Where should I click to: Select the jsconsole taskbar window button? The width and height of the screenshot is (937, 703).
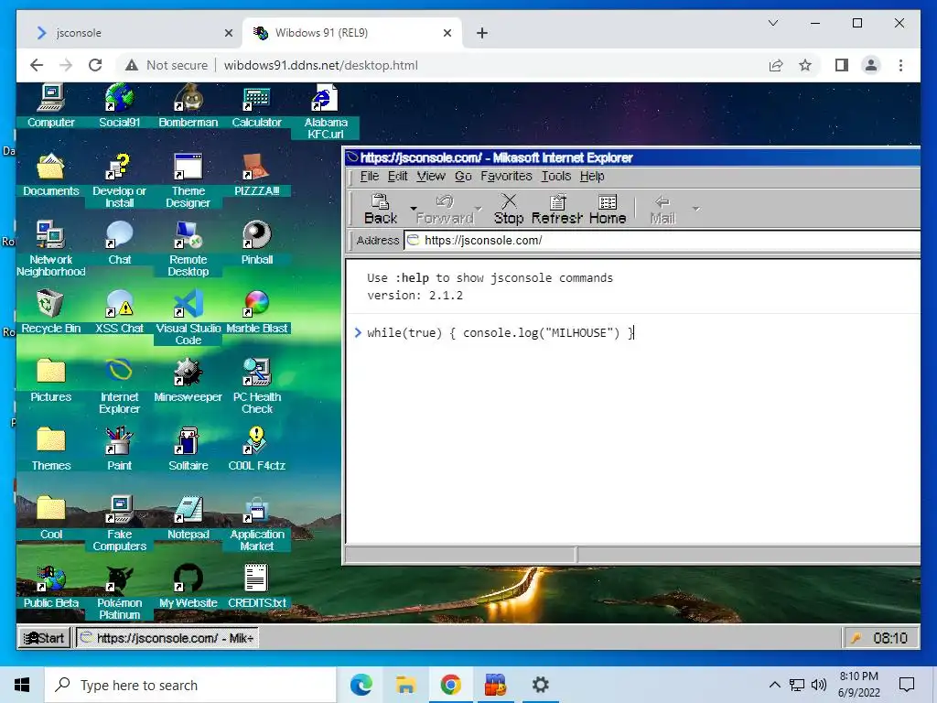[x=167, y=638]
